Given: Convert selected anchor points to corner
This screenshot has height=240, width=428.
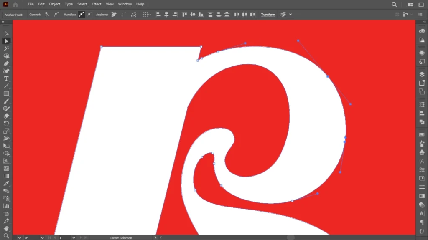Looking at the screenshot, I should (x=47, y=14).
